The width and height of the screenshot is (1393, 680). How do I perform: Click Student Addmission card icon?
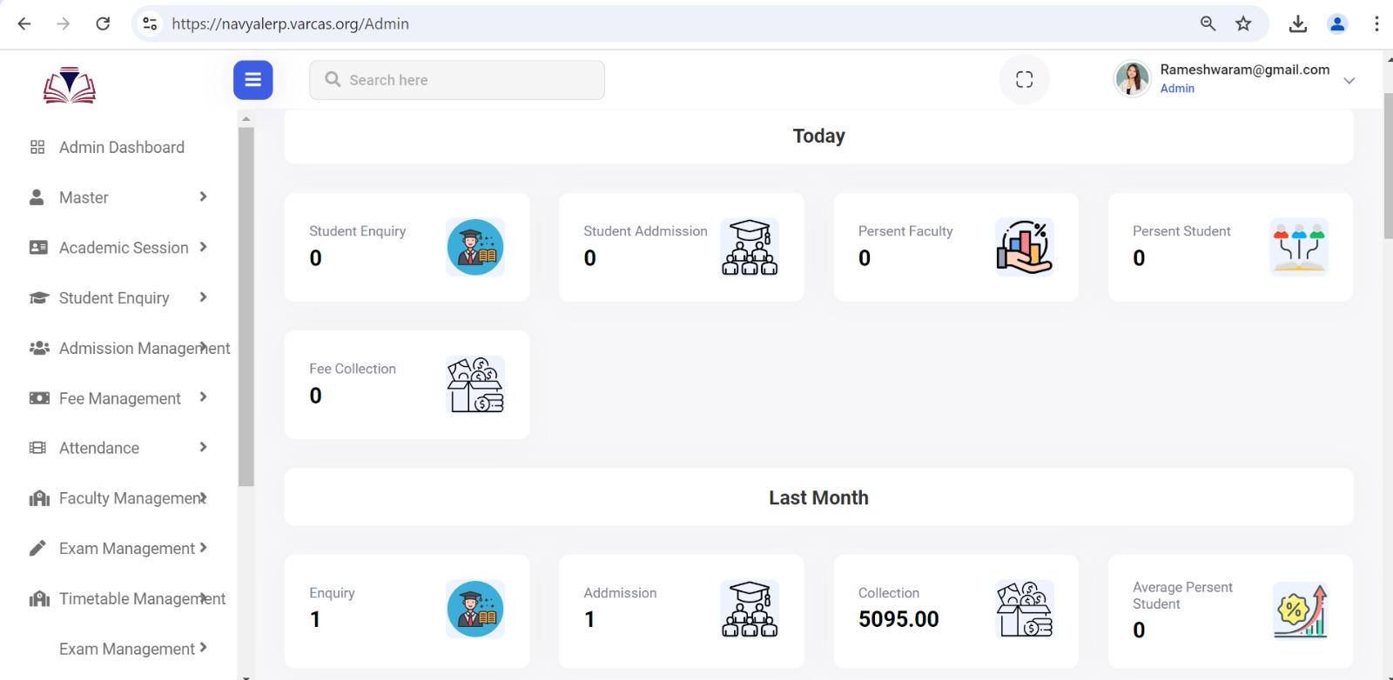[x=750, y=247]
